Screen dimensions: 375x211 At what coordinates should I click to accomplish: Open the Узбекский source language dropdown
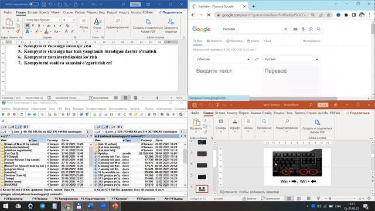tap(223, 59)
